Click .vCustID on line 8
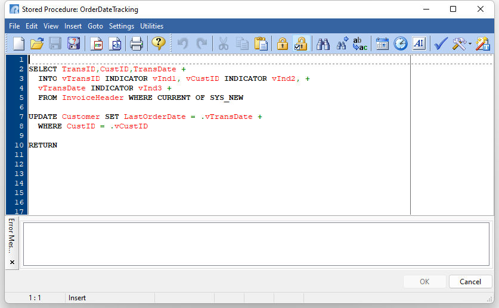This screenshot has height=308, width=499. 129,126
